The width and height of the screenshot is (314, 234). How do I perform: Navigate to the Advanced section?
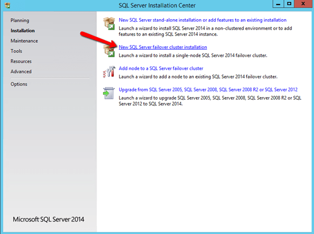point(21,71)
